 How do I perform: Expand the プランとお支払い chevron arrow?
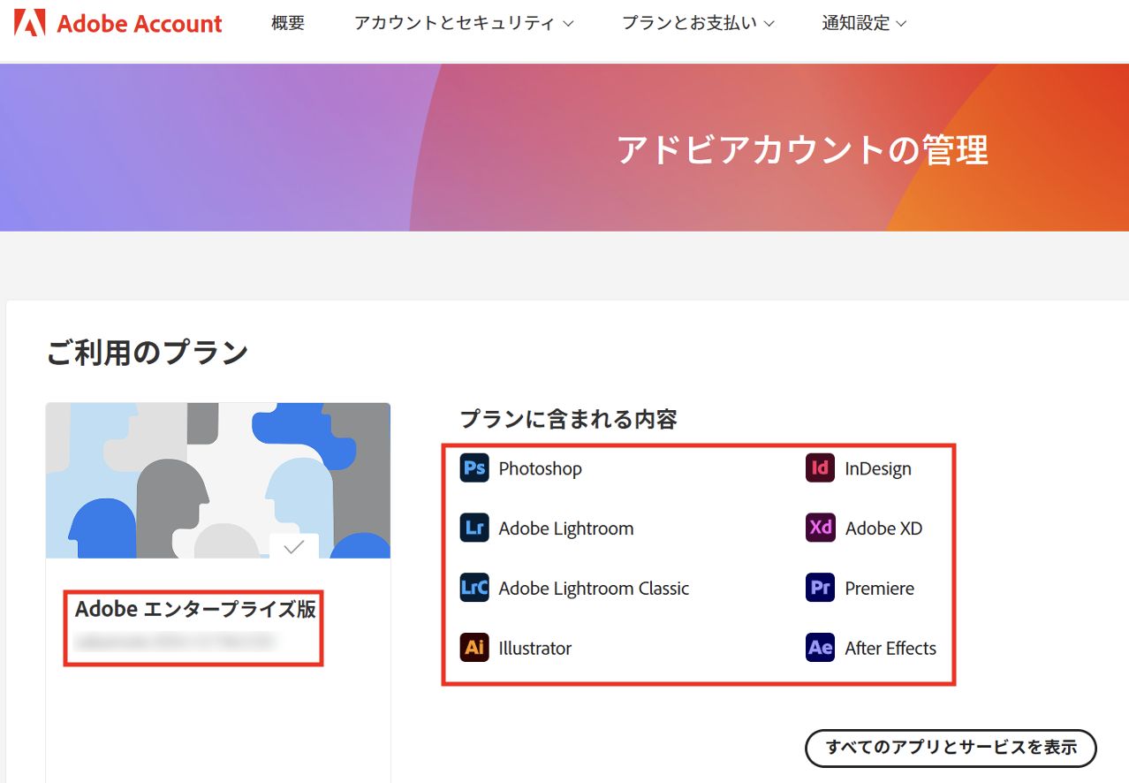pyautogui.click(x=769, y=25)
